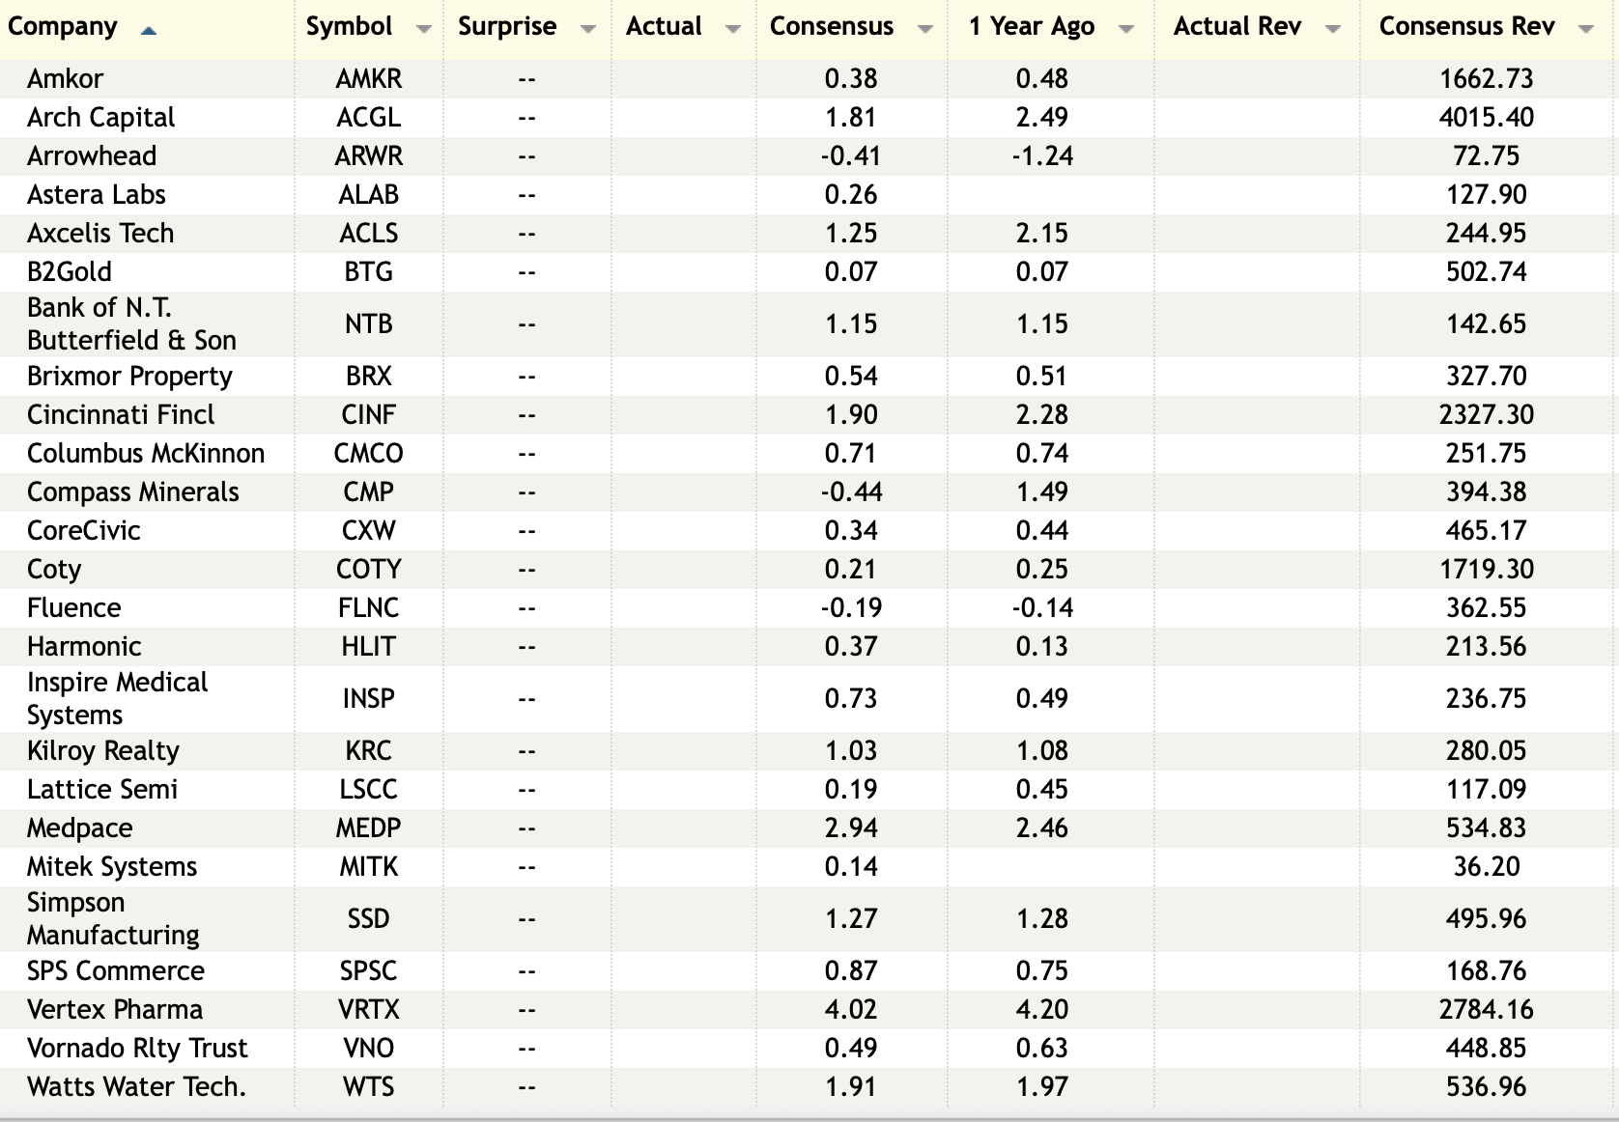Viewport: 1619px width, 1122px height.
Task: Select Bank of N.T. Butterfield & Son
Action: [131, 323]
